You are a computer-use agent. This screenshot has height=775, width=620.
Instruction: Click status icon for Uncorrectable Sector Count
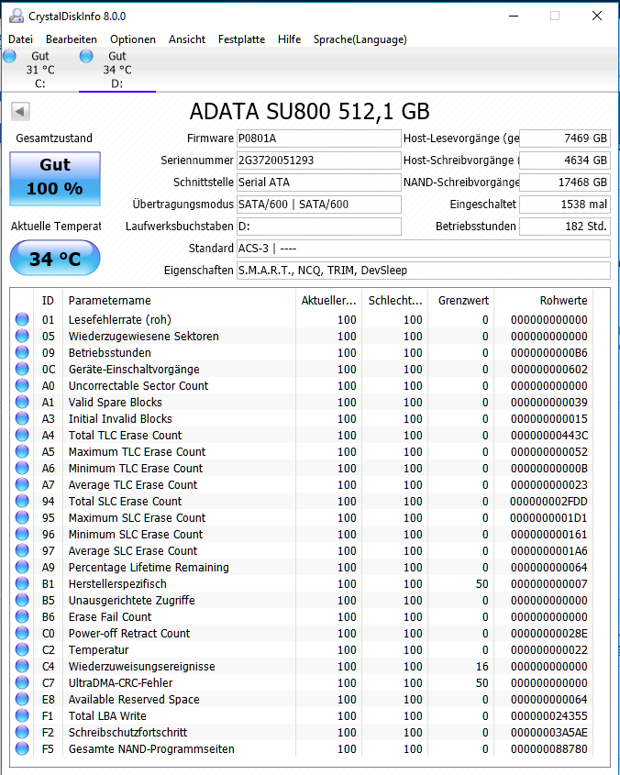[22, 385]
